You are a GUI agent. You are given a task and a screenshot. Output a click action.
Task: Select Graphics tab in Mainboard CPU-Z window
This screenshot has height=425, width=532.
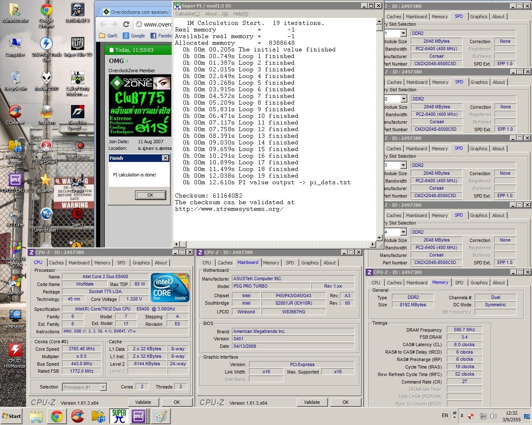(x=310, y=263)
